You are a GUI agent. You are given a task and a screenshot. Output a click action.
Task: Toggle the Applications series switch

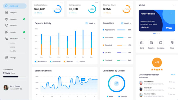click(x=36, y=61)
